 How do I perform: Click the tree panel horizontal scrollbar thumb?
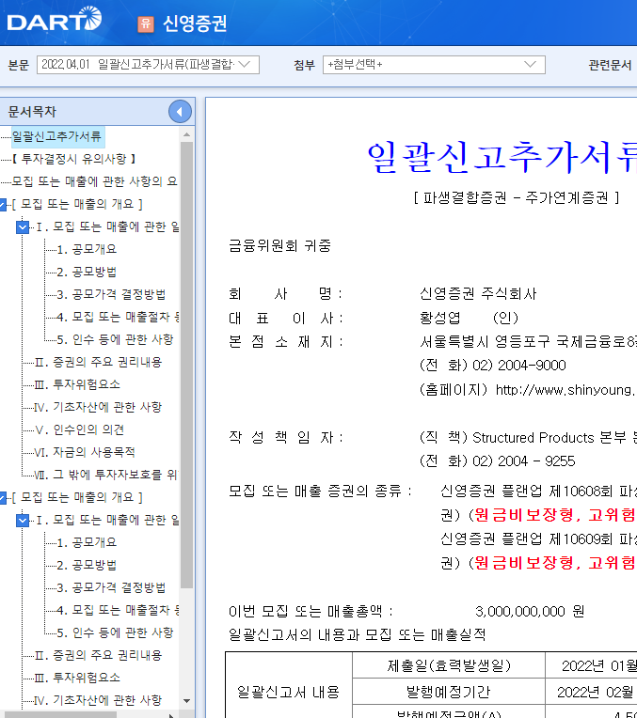(x=59, y=715)
